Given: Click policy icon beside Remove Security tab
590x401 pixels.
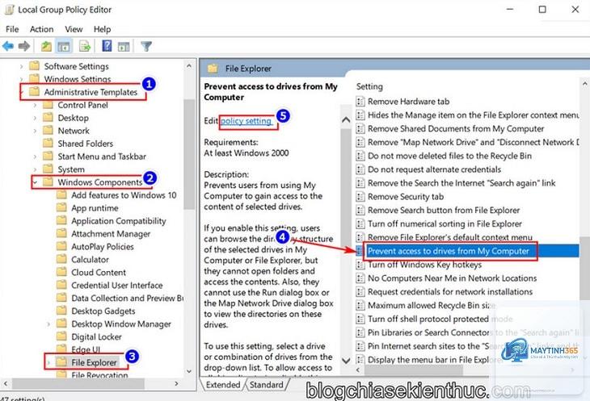Looking at the screenshot, I should coord(360,196).
